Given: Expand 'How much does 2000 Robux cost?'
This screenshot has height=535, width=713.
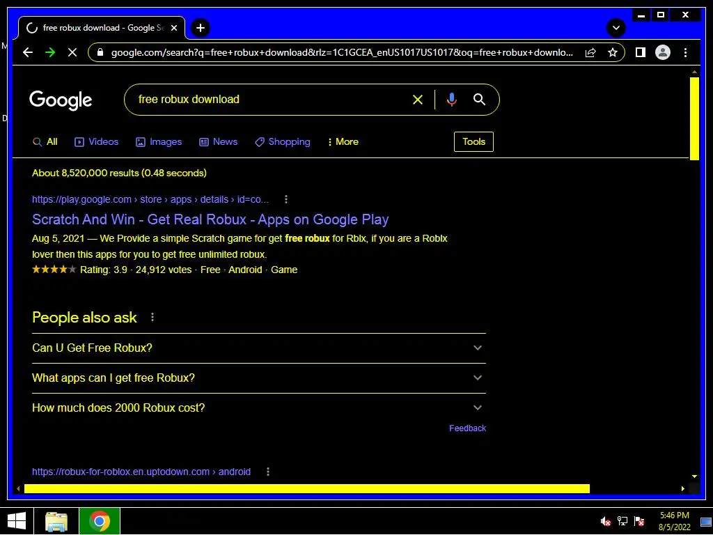Looking at the screenshot, I should (259, 408).
